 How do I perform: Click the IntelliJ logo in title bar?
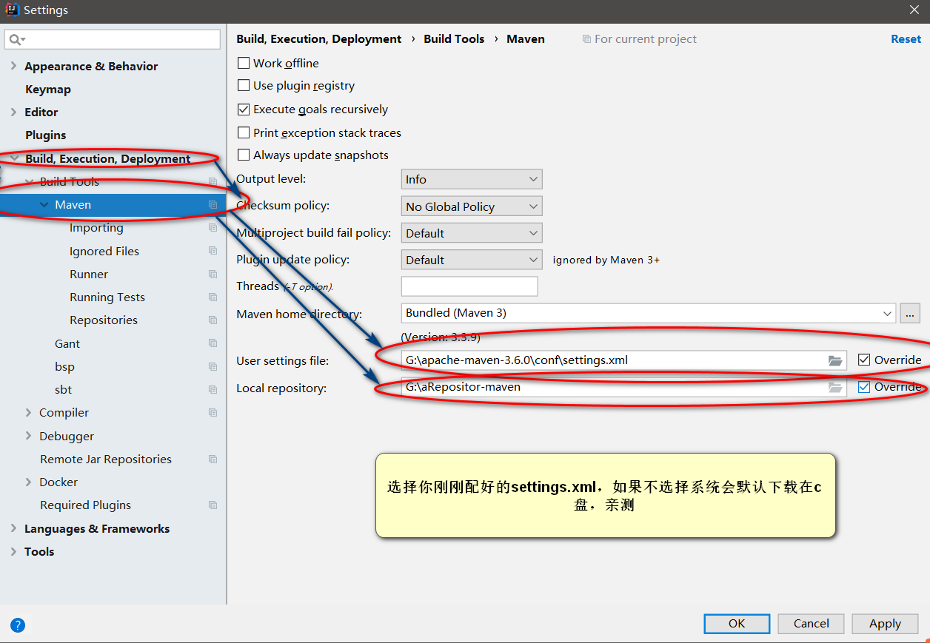12,10
